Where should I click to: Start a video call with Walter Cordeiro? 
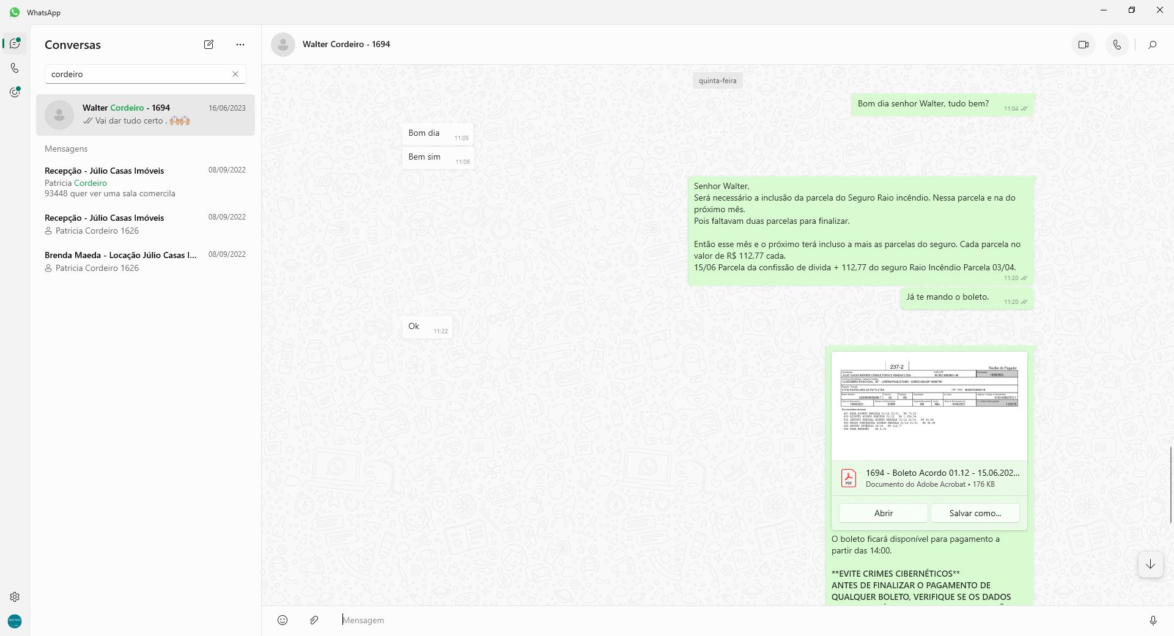[1084, 45]
